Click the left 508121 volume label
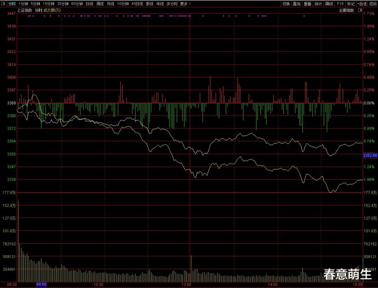 pos(9,256)
